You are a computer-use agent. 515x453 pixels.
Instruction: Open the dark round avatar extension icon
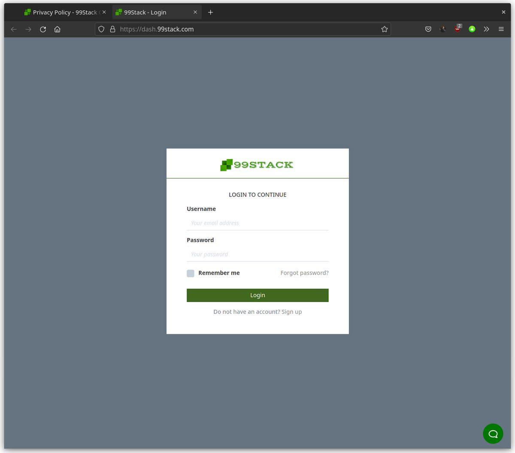tap(443, 29)
